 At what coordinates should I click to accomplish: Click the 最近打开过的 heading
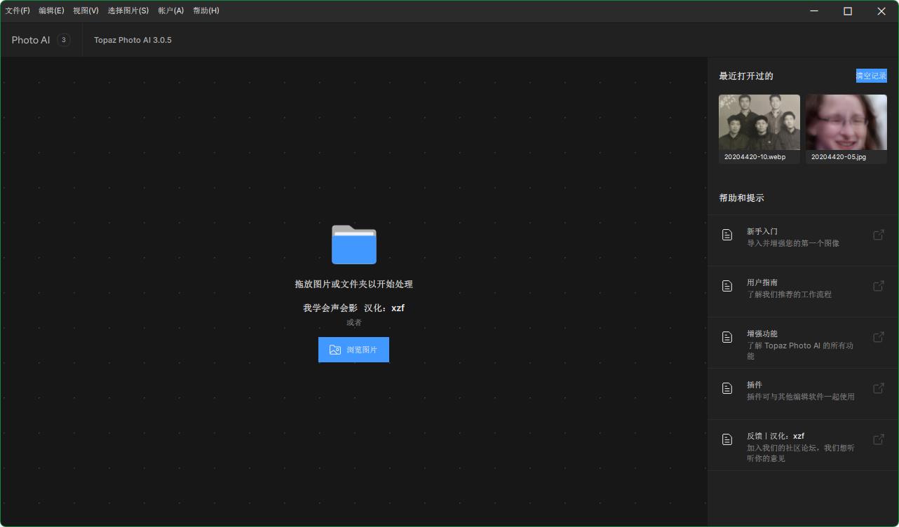746,76
